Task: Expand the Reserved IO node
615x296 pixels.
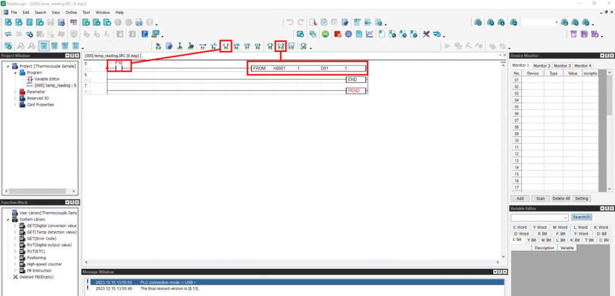Action: click(15, 98)
